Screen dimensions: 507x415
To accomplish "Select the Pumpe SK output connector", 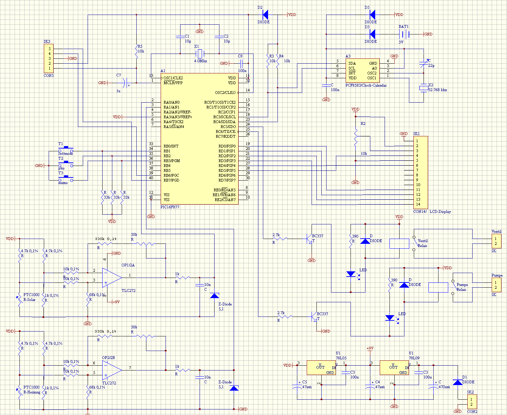I will click(x=496, y=285).
